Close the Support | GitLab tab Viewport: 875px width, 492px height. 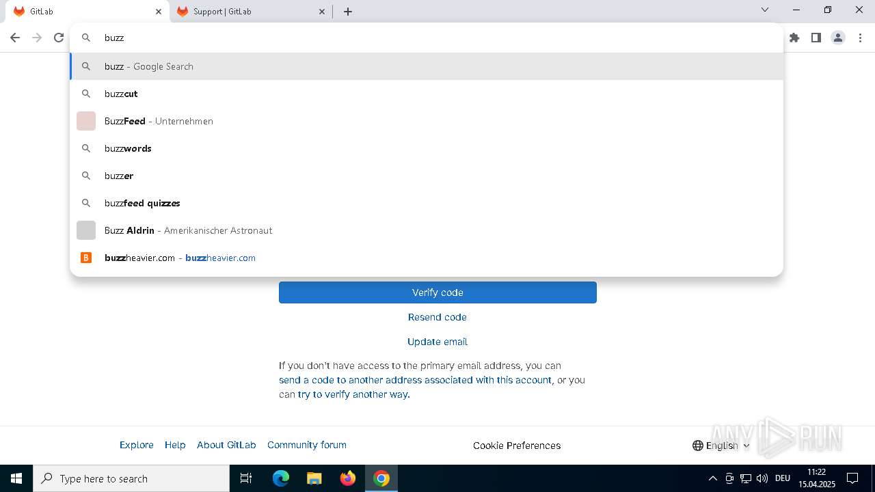coord(323,12)
